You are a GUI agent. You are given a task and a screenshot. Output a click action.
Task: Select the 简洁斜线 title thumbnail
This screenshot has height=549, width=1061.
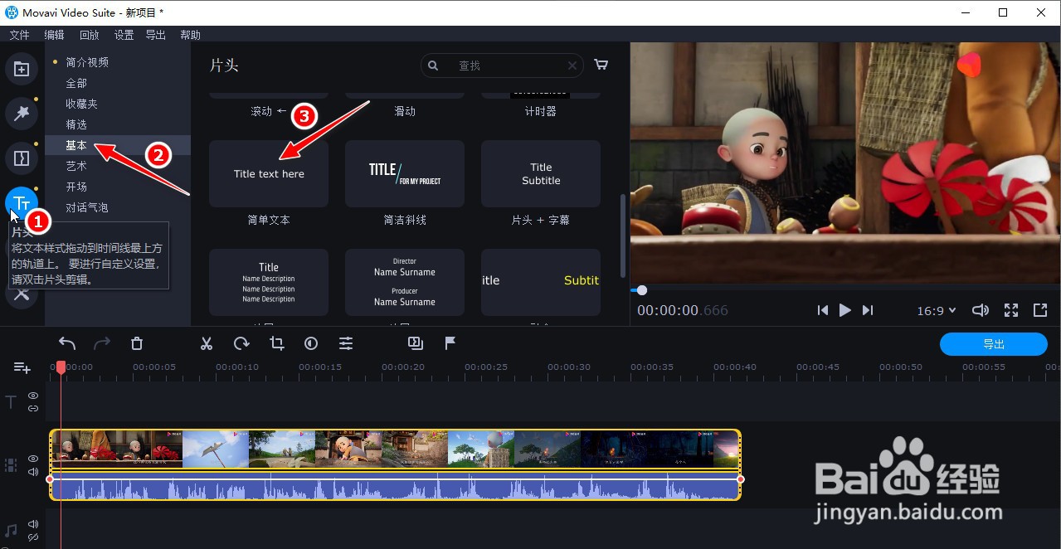click(x=405, y=173)
